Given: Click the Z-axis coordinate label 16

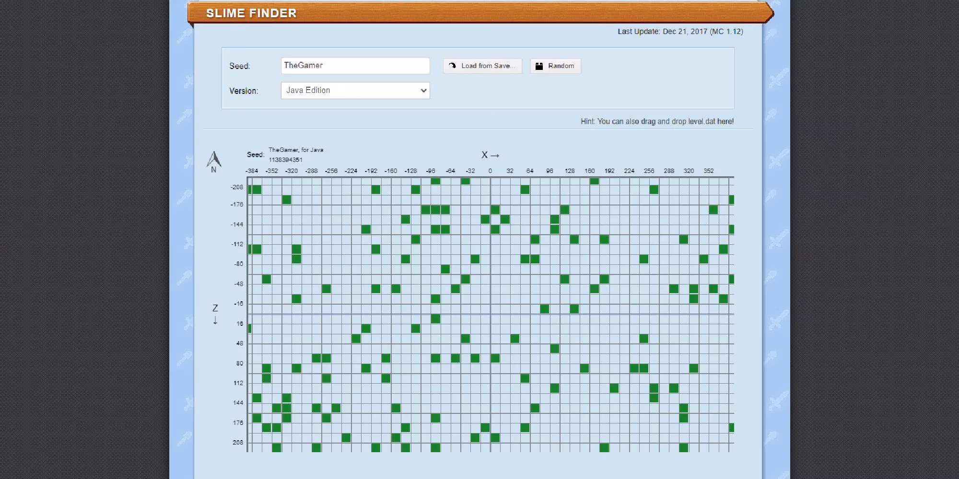Looking at the screenshot, I should (239, 324).
